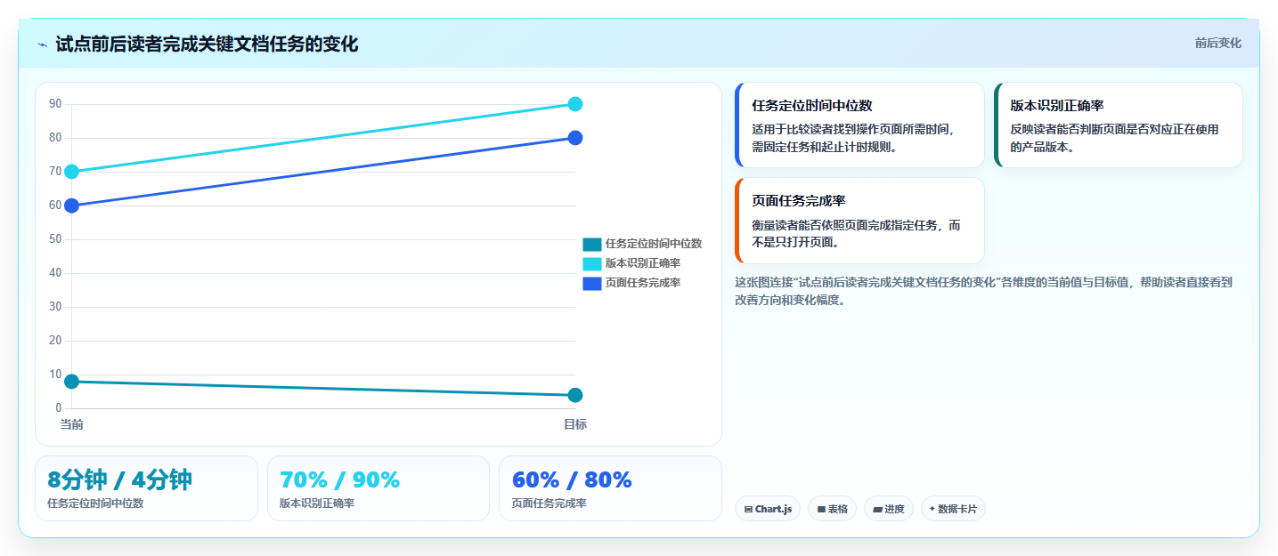Open the 版本识别正确率 description card

click(1118, 125)
